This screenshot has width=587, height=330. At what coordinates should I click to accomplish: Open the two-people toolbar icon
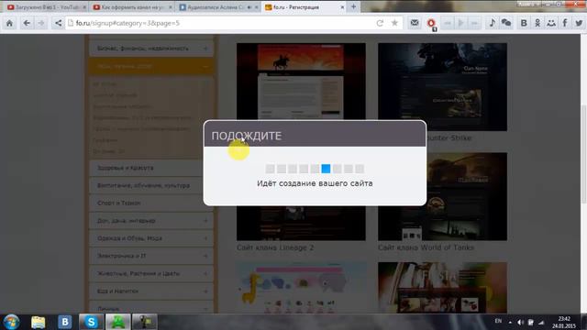click(551, 23)
